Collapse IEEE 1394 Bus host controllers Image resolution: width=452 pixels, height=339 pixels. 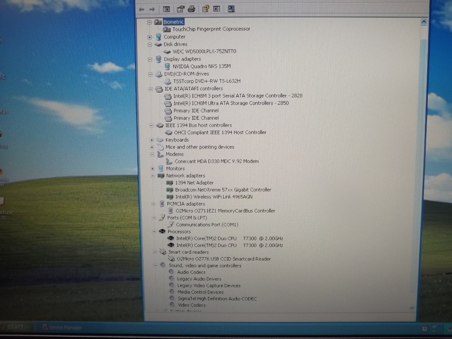click(x=151, y=125)
